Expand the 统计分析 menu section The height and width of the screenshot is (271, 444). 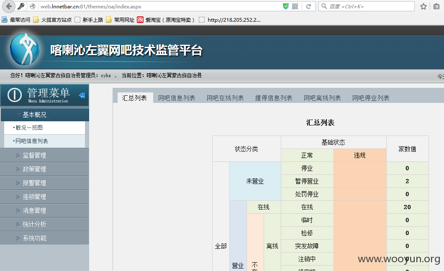pyautogui.click(x=44, y=224)
